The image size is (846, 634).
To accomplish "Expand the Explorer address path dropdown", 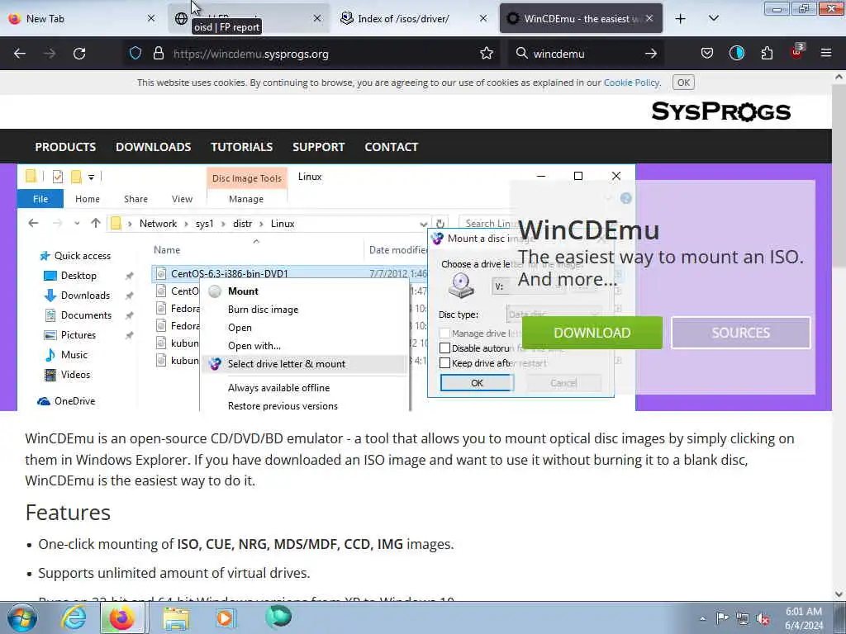I will (x=424, y=224).
